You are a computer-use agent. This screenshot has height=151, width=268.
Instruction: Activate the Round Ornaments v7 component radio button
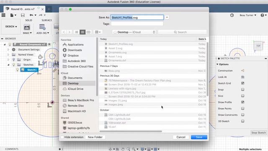point(49,44)
